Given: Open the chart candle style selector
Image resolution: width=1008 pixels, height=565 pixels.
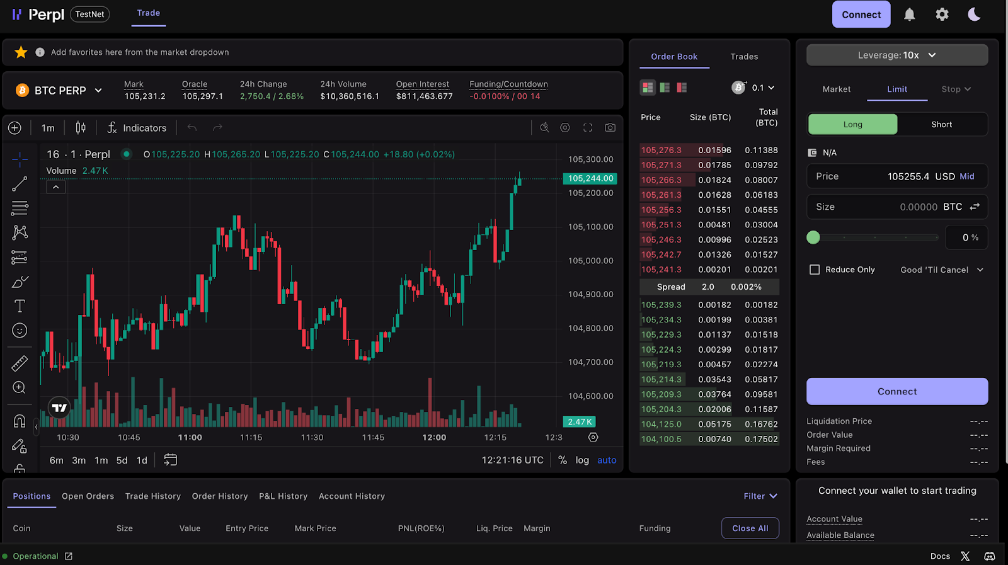Looking at the screenshot, I should pos(81,128).
